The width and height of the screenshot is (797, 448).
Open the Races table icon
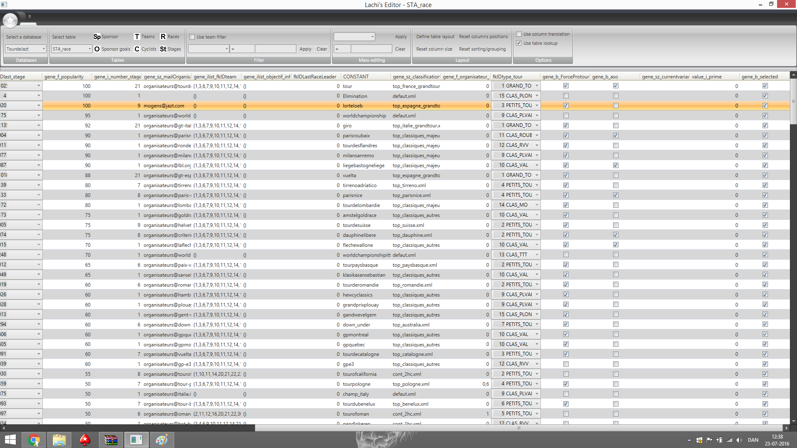pyautogui.click(x=163, y=37)
